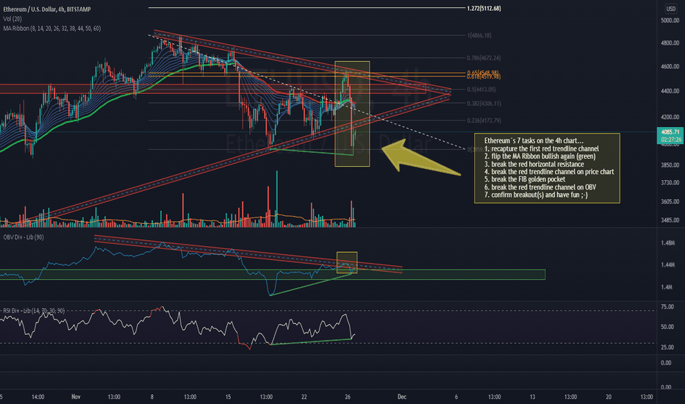The width and height of the screenshot is (685, 404).
Task: Select the RSI Div - Lib indicator legend
Action: (34, 311)
